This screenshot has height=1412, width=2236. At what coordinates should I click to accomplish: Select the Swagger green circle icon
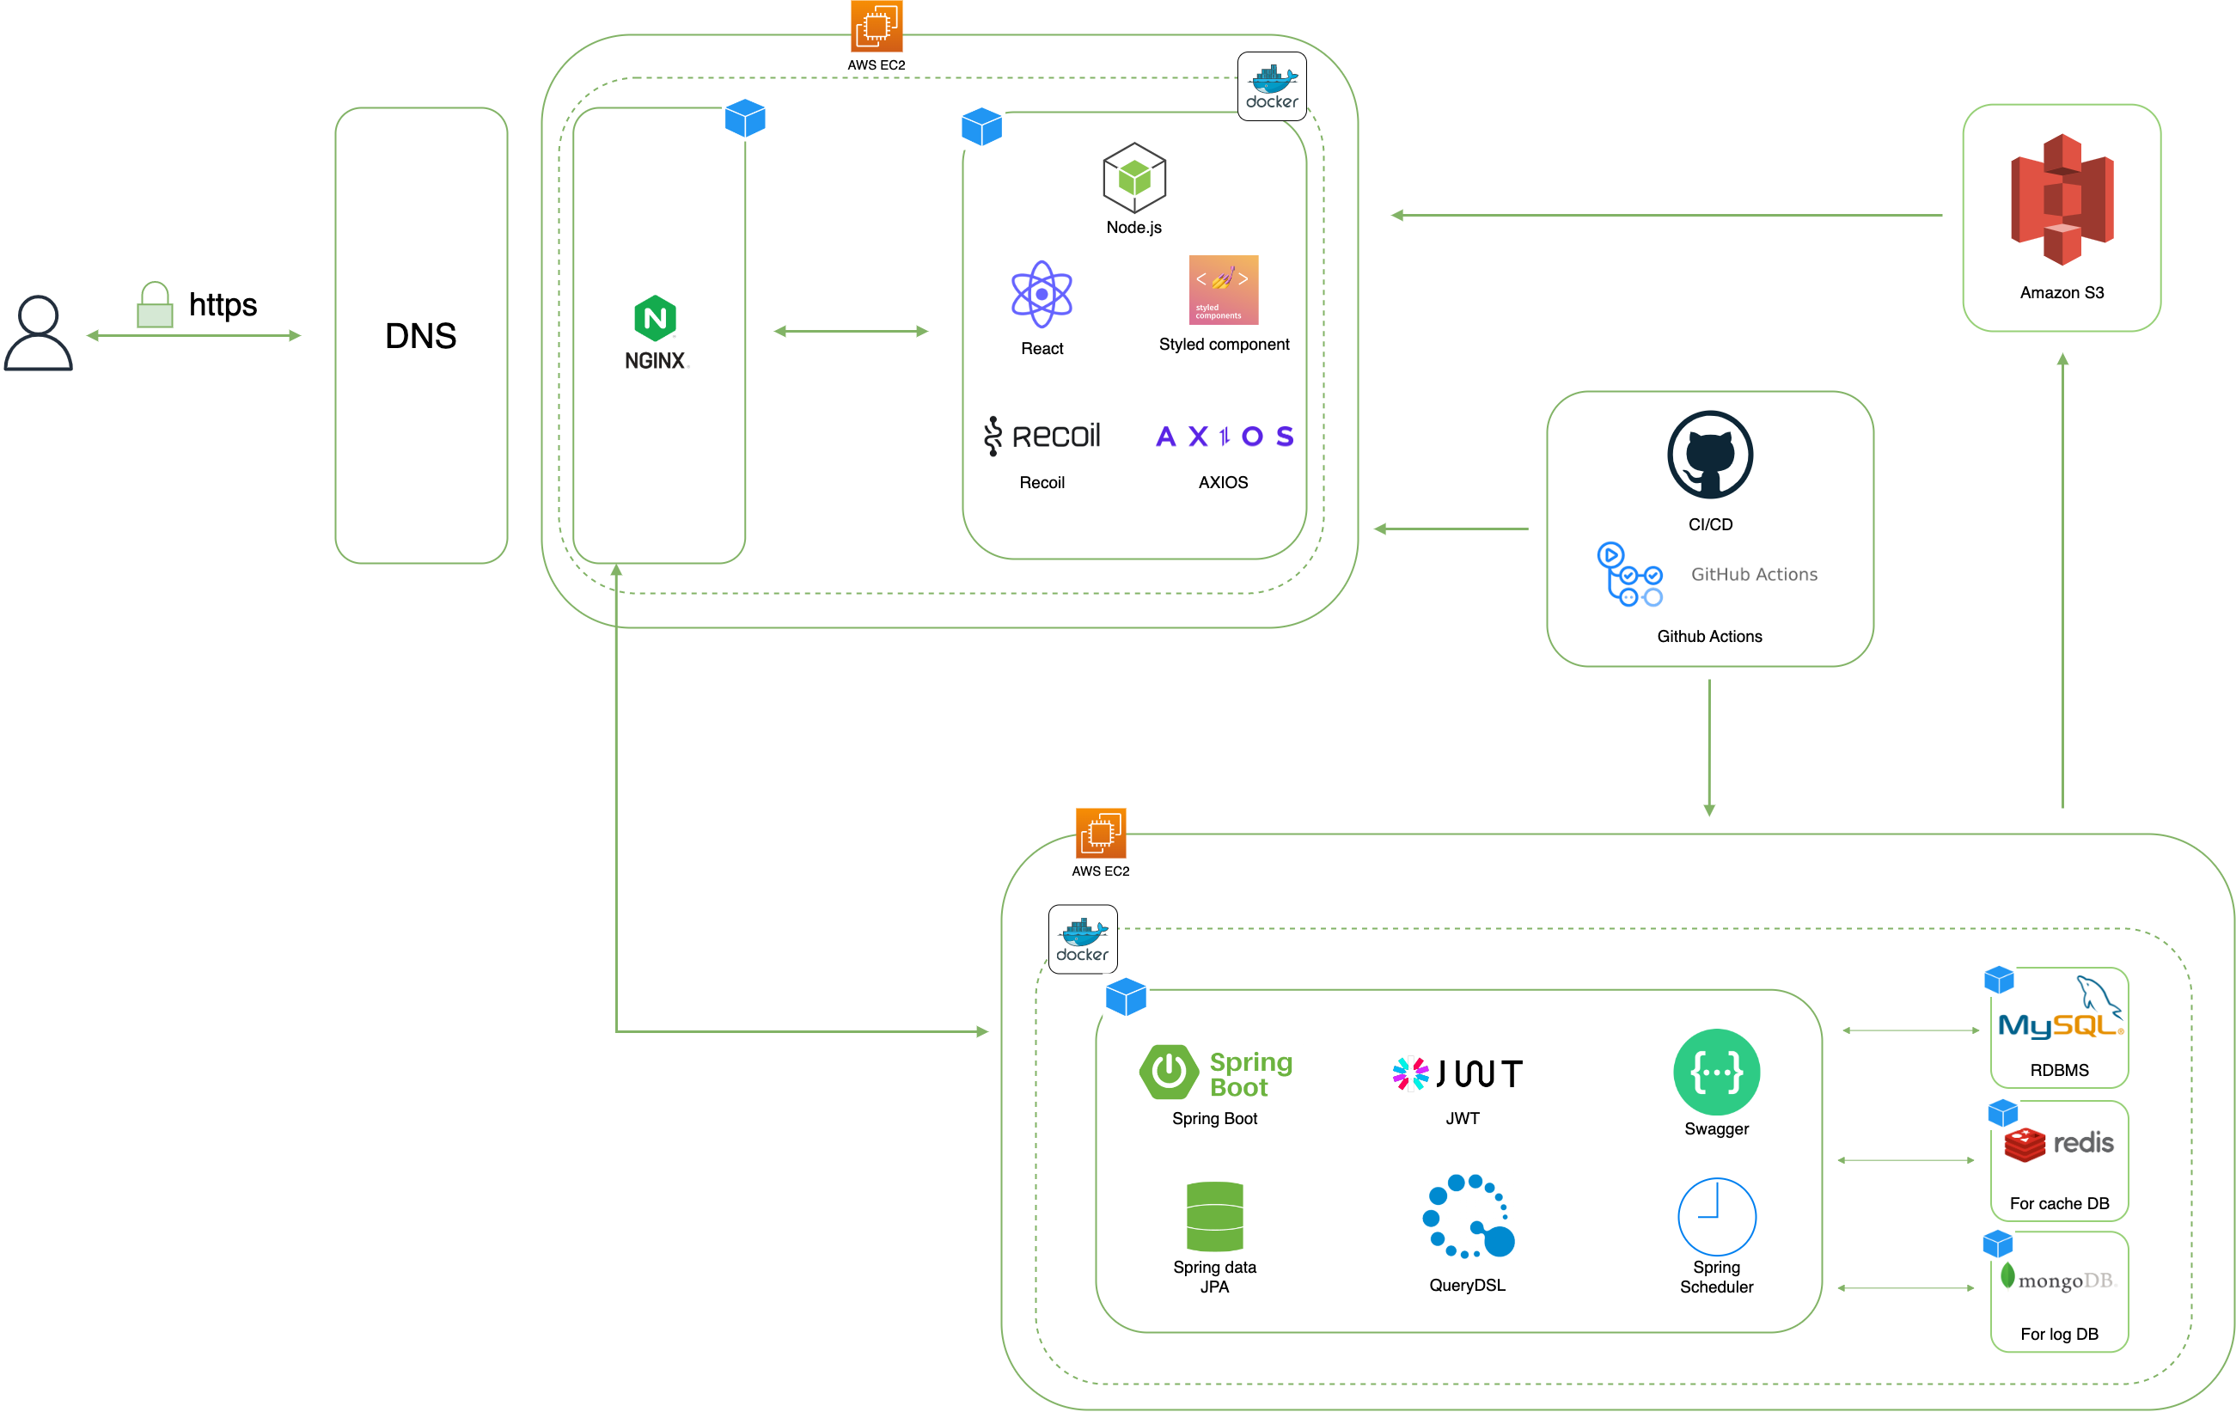pos(1716,1073)
